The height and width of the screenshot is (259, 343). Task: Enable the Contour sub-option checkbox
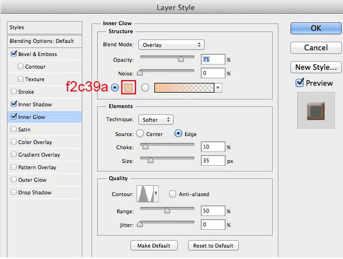21,66
